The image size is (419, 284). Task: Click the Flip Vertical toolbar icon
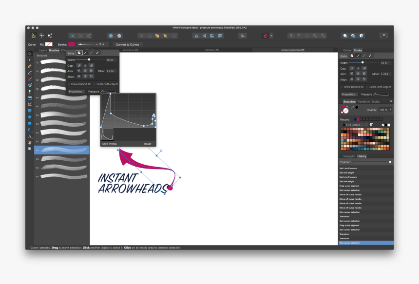pos(204,36)
